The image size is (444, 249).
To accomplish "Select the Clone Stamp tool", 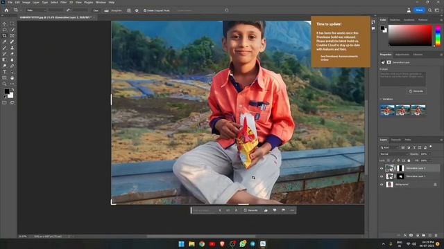I will [12, 48].
